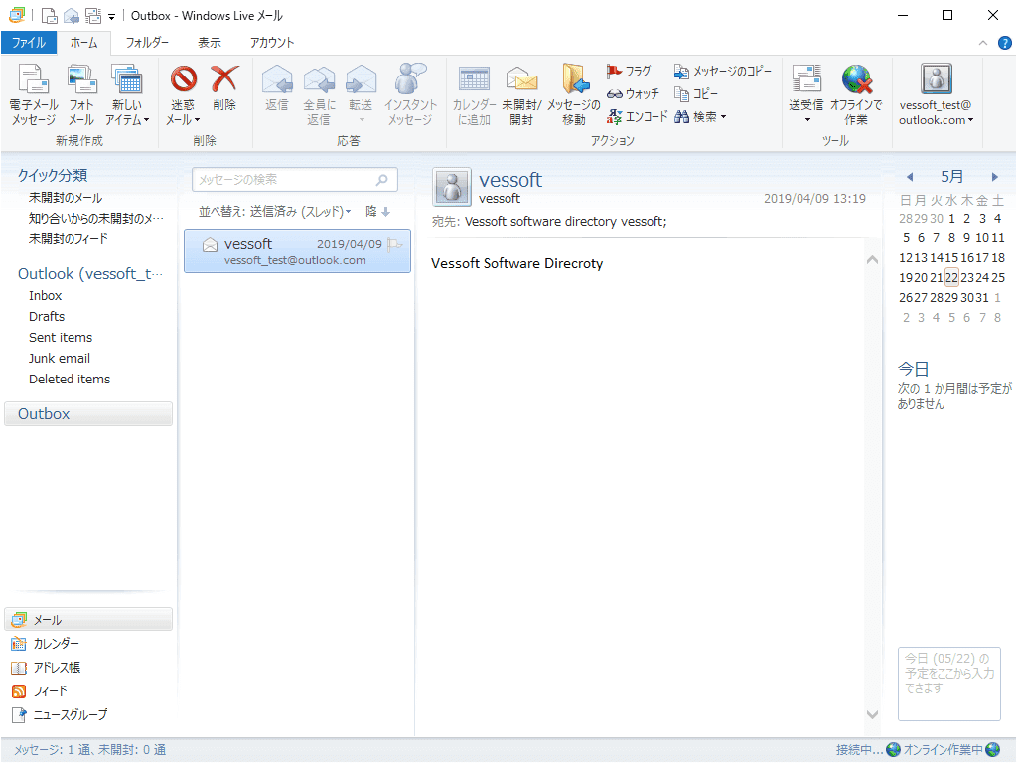Switch to ニュースグループ view
1017x763 pixels.
pos(60,715)
